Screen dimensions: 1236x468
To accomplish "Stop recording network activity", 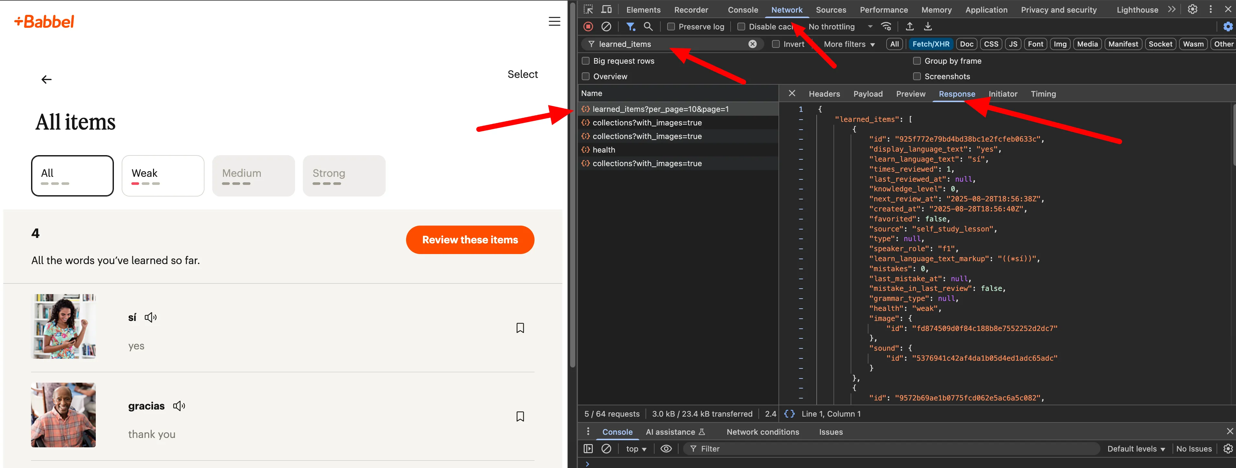I will [x=588, y=27].
